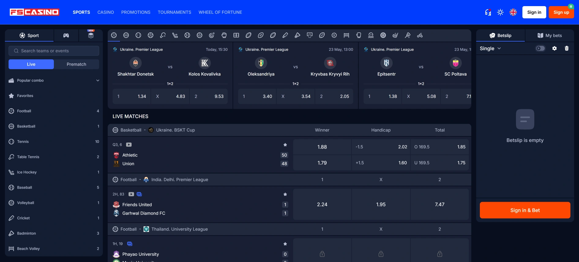The image size is (579, 262).
Task: Open betslip settings gear
Action: 555,48
